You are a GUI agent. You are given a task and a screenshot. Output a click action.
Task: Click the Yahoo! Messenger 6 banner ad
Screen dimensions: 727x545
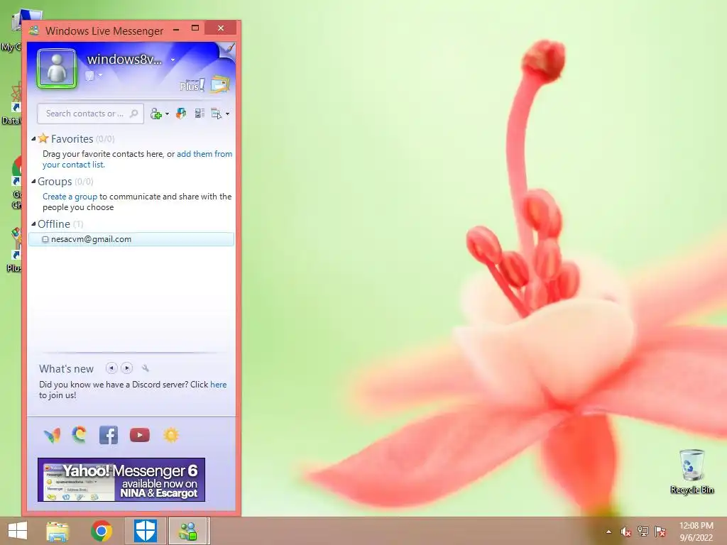(x=121, y=480)
